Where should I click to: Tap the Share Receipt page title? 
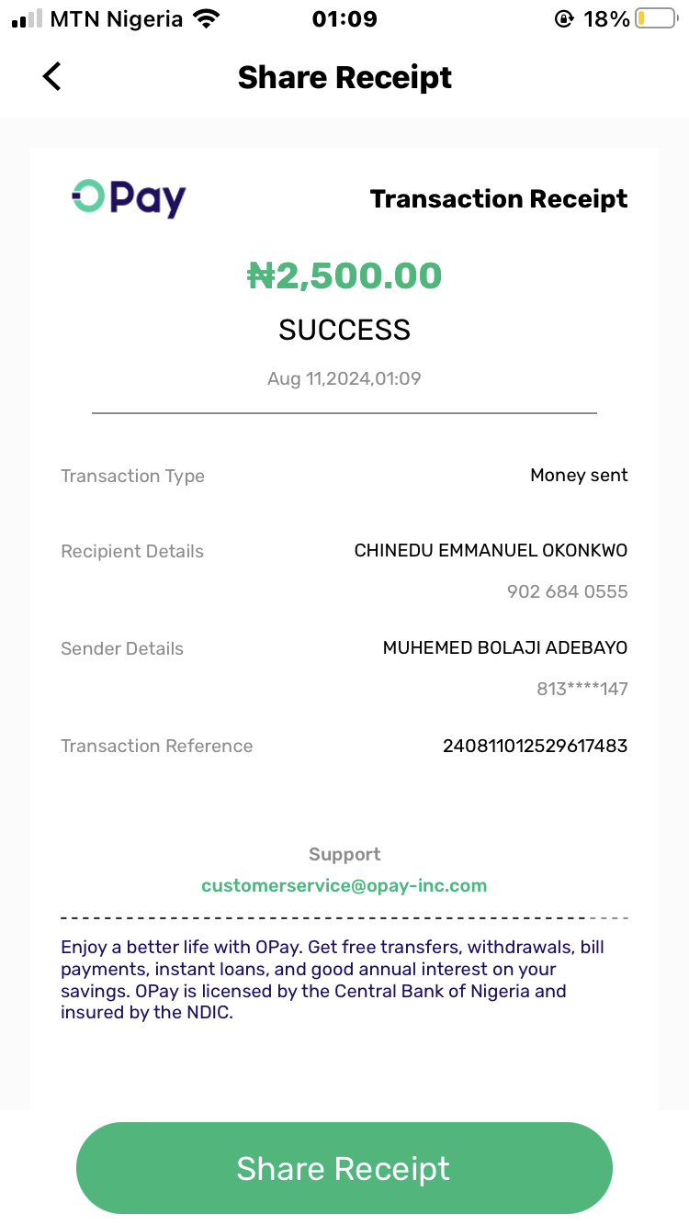tap(344, 77)
